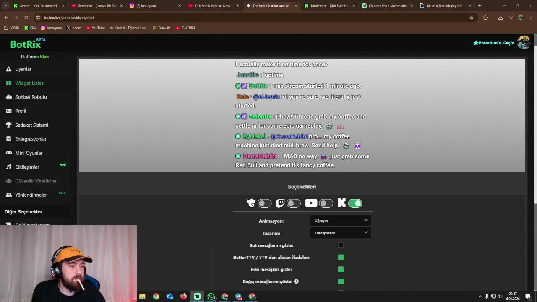537x302 pixels.
Task: Open the Animasyon dropdown
Action: (x=341, y=221)
